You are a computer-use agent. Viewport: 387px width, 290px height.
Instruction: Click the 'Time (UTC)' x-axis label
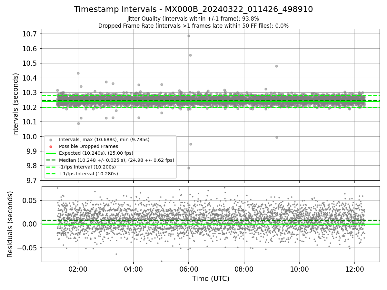click(211, 279)
